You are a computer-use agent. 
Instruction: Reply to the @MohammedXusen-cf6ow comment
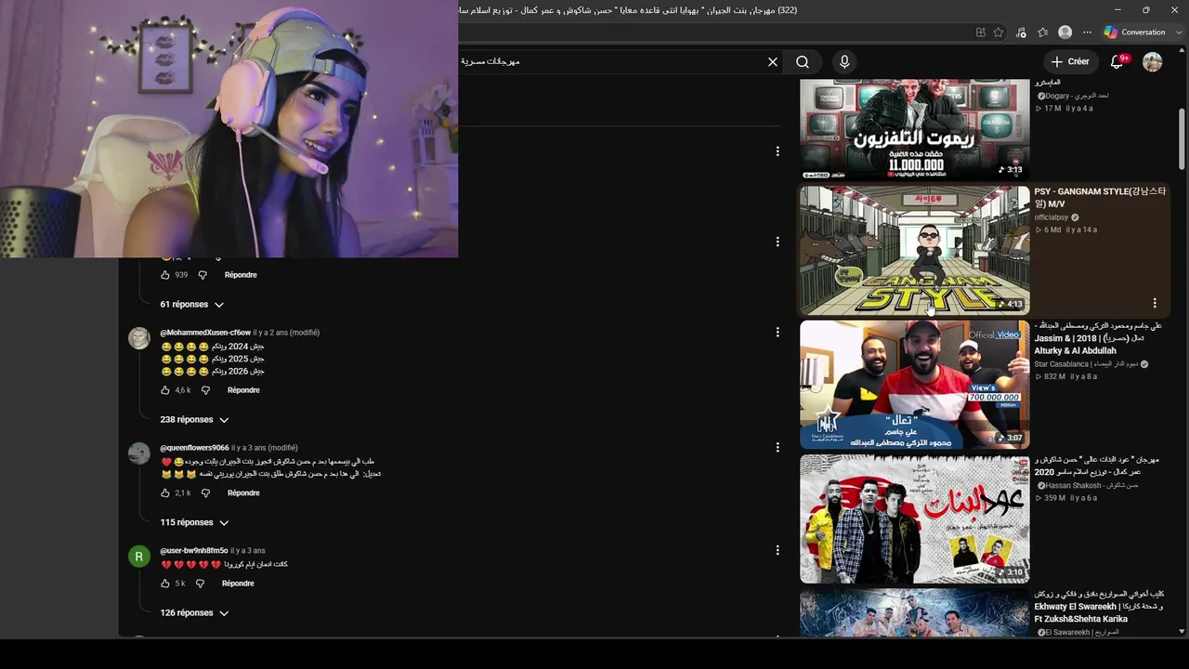pyautogui.click(x=243, y=390)
